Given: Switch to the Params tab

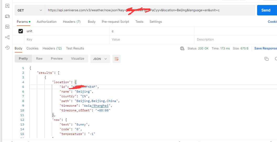Looking at the screenshot, I should 24,22.
